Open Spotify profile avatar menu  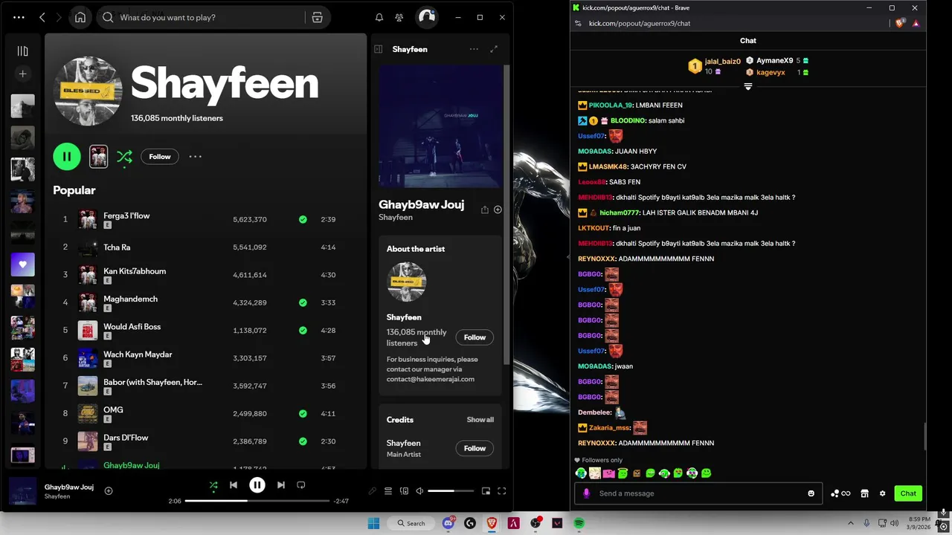click(x=426, y=17)
